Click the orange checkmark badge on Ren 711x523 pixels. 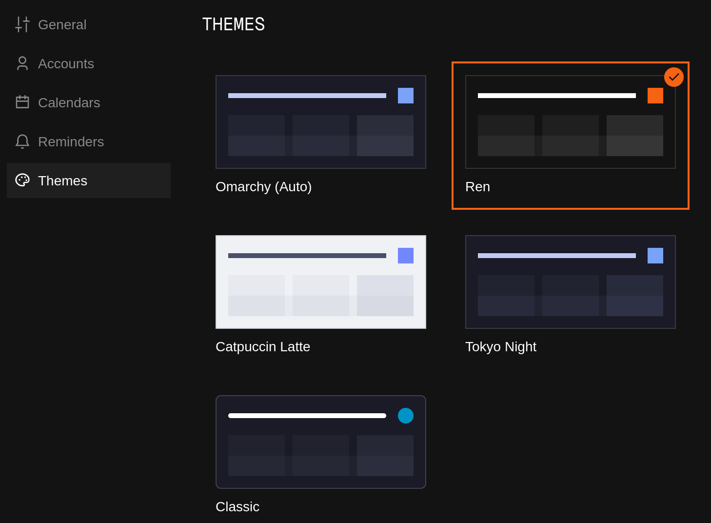(674, 77)
